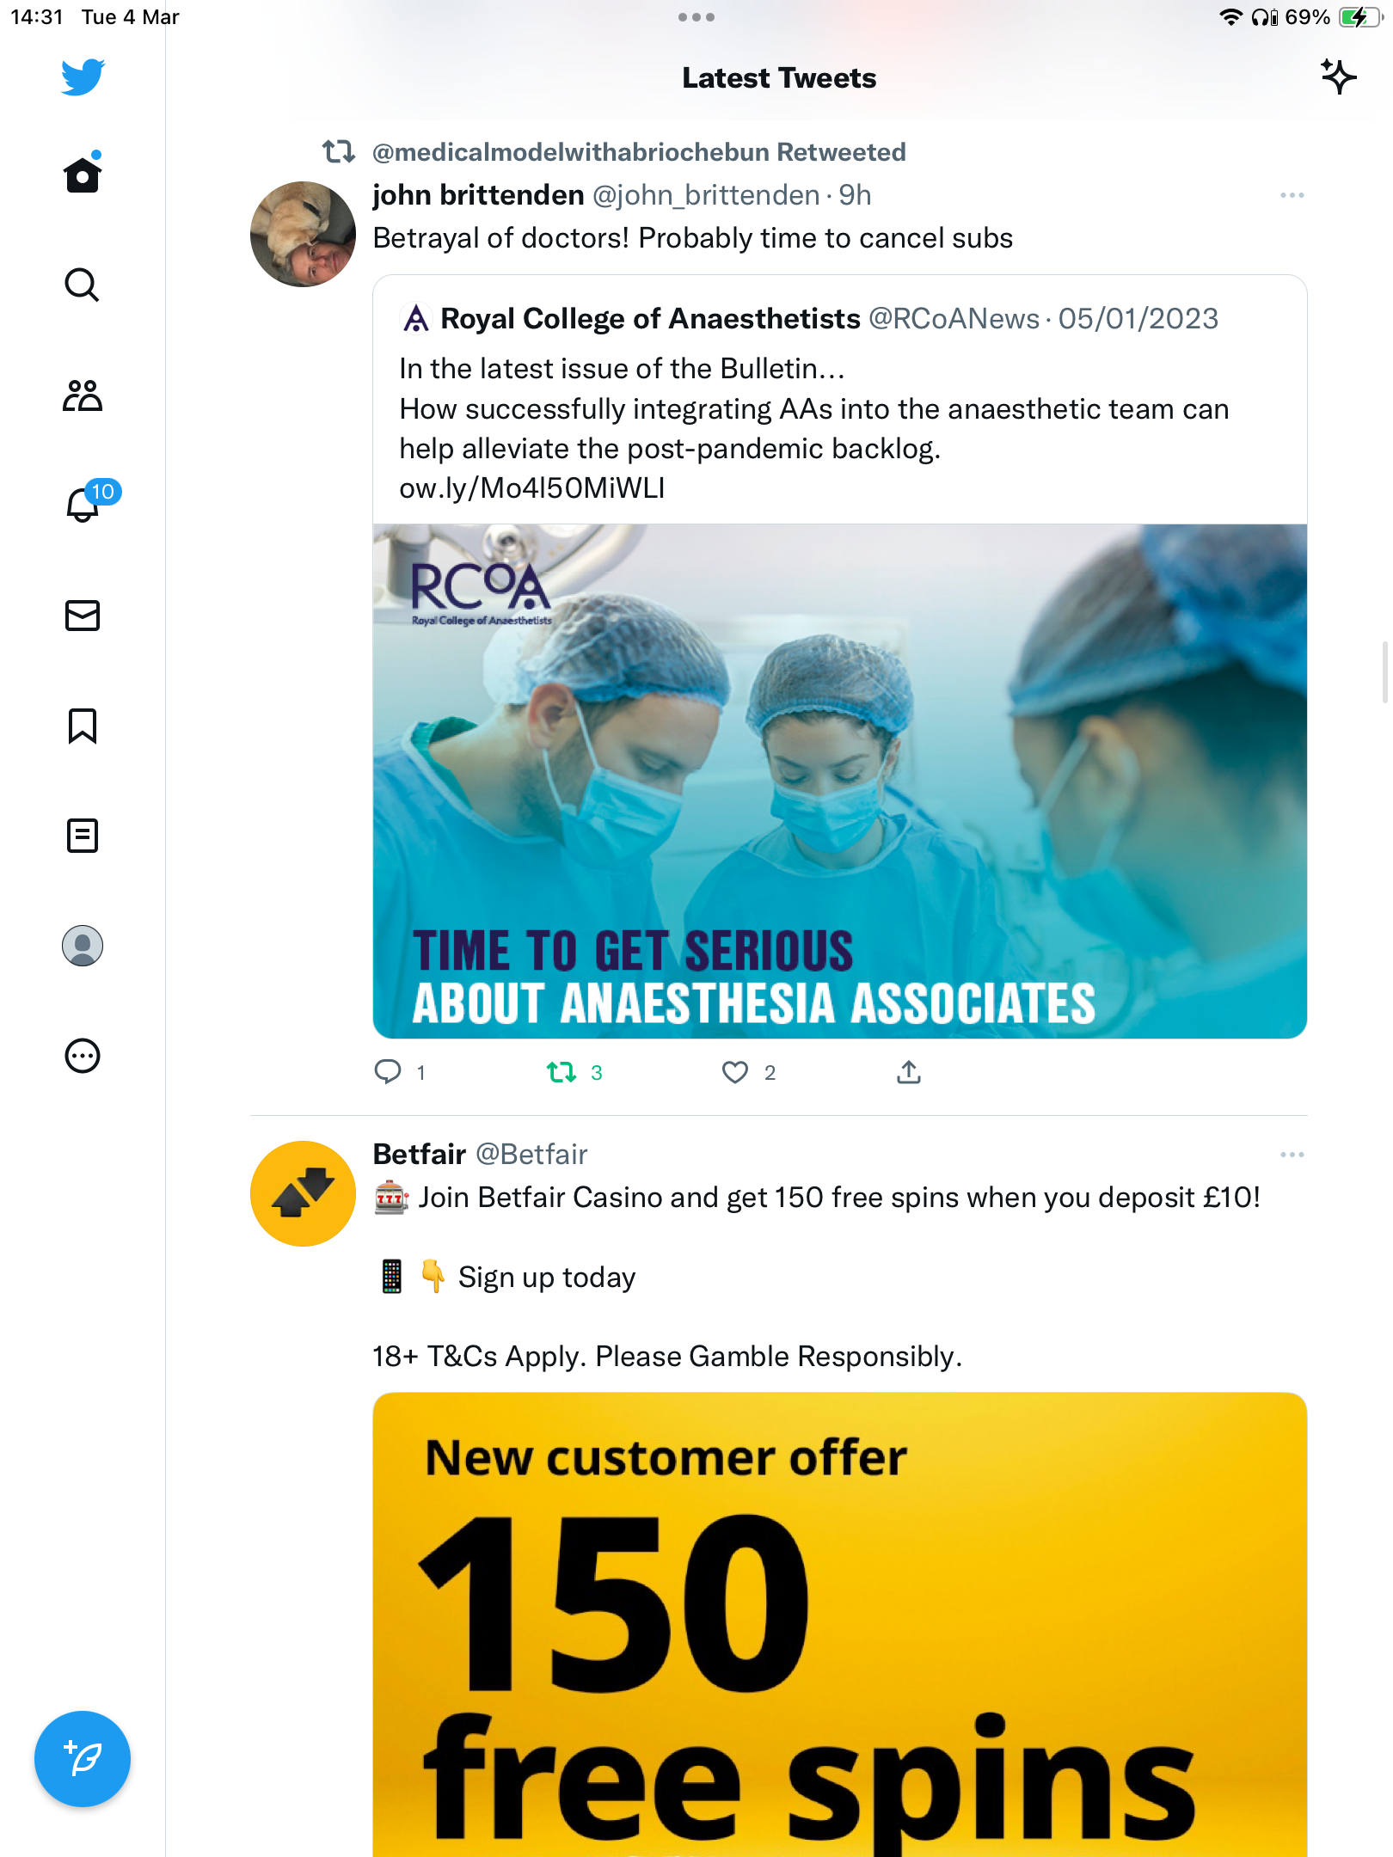Image resolution: width=1393 pixels, height=1857 pixels.
Task: Undo retweet of john brittenden's tweet
Action: coord(561,1072)
